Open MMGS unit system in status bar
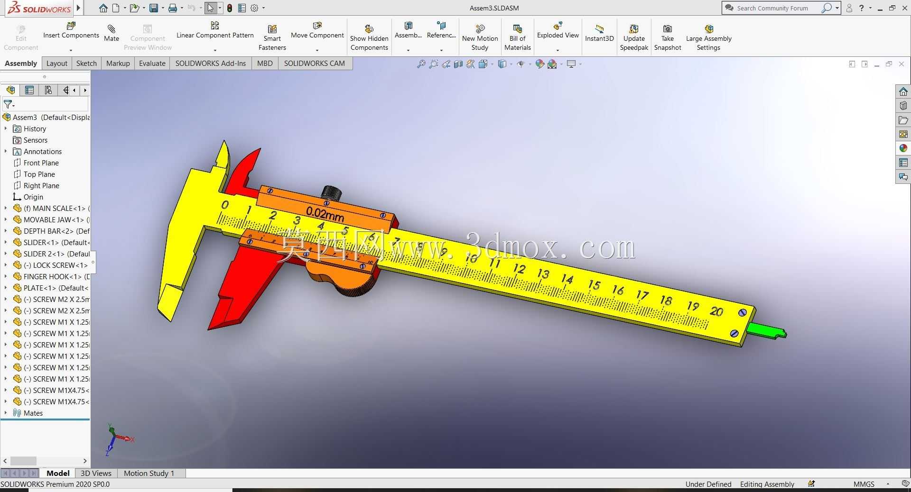 click(864, 484)
